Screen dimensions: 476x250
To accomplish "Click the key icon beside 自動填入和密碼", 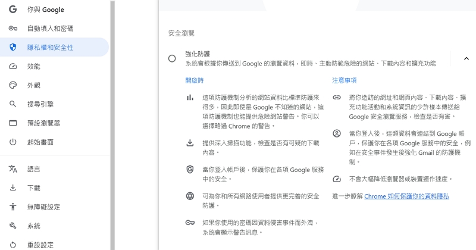I will click(12, 28).
